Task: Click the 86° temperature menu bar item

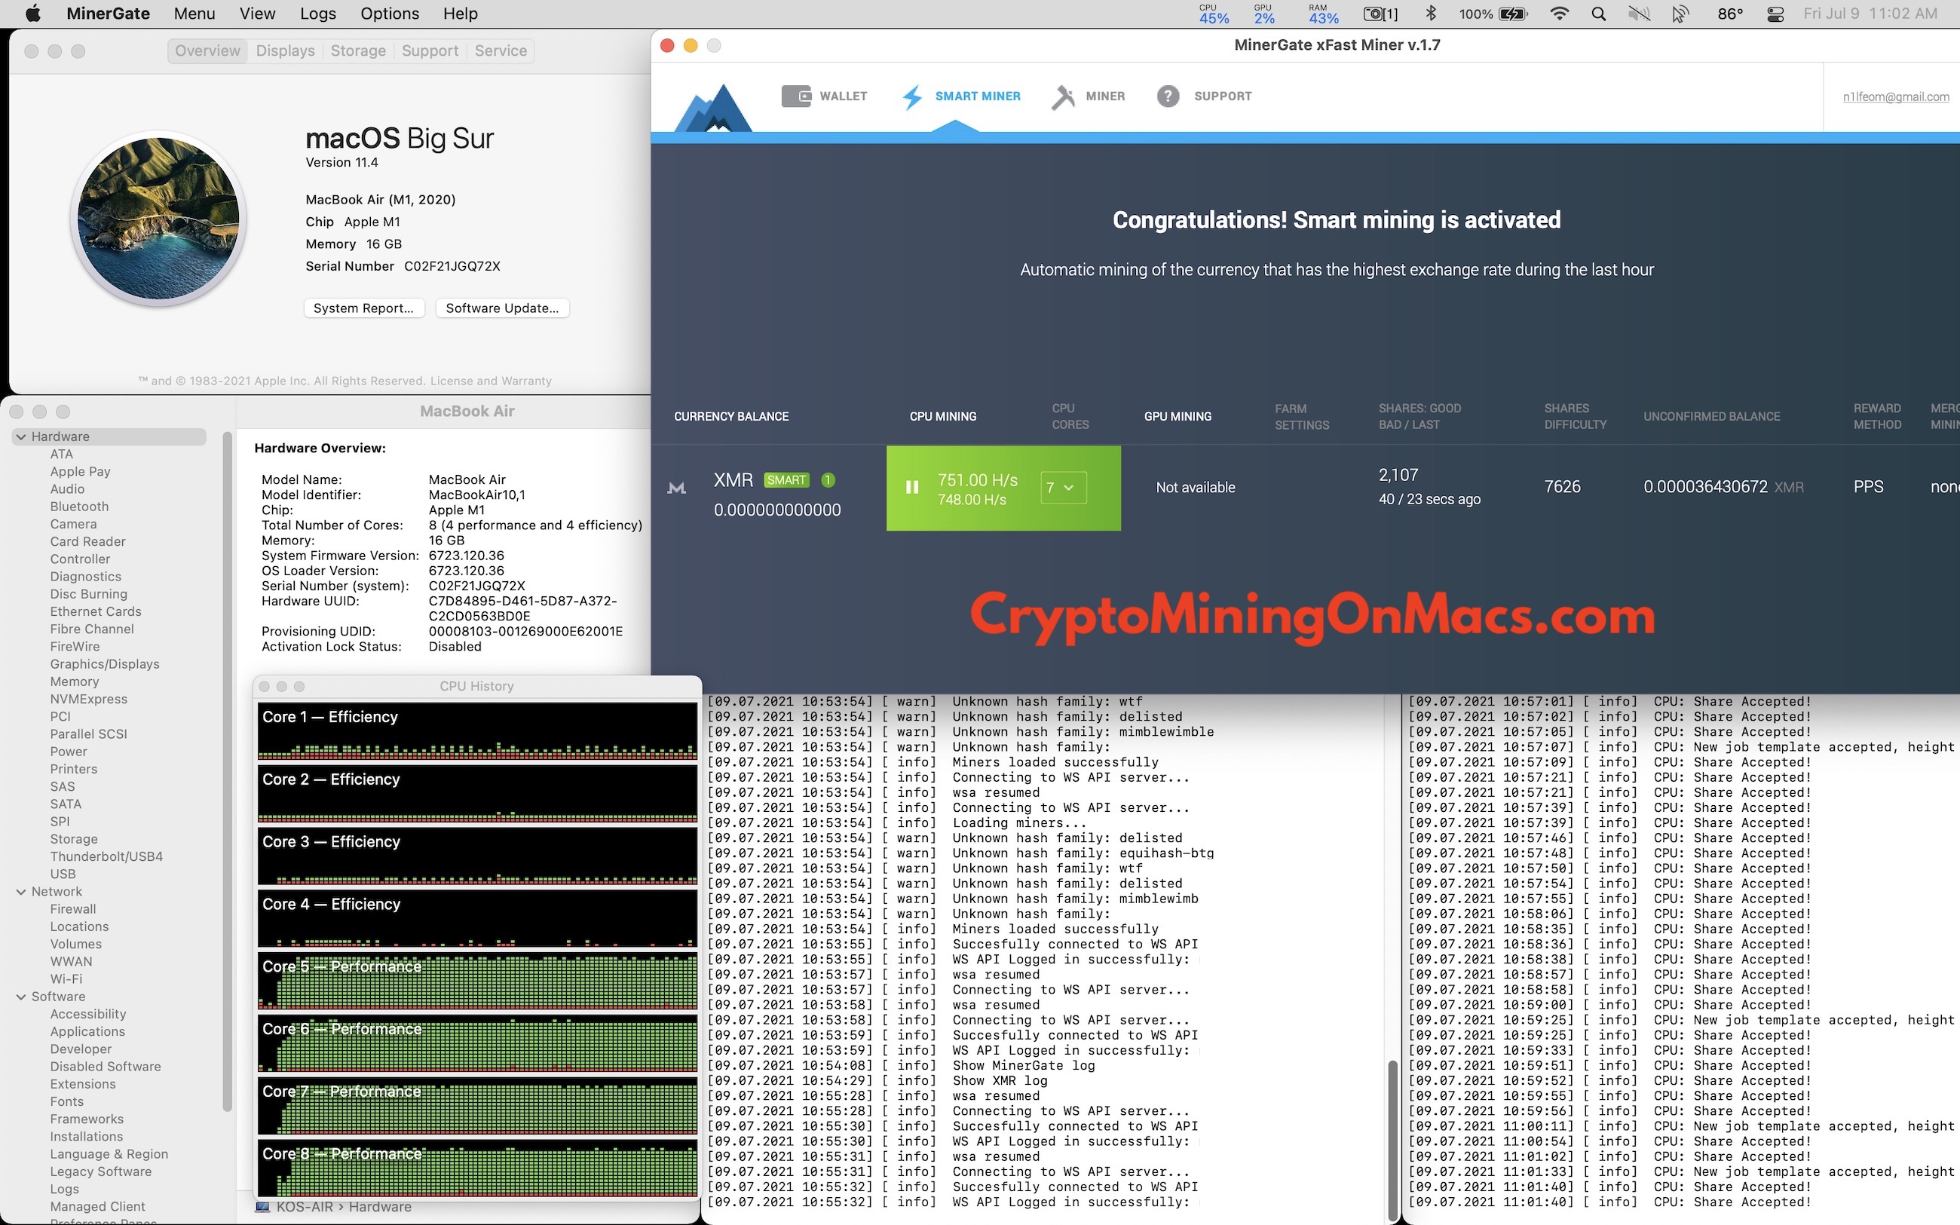Action: click(x=1730, y=14)
